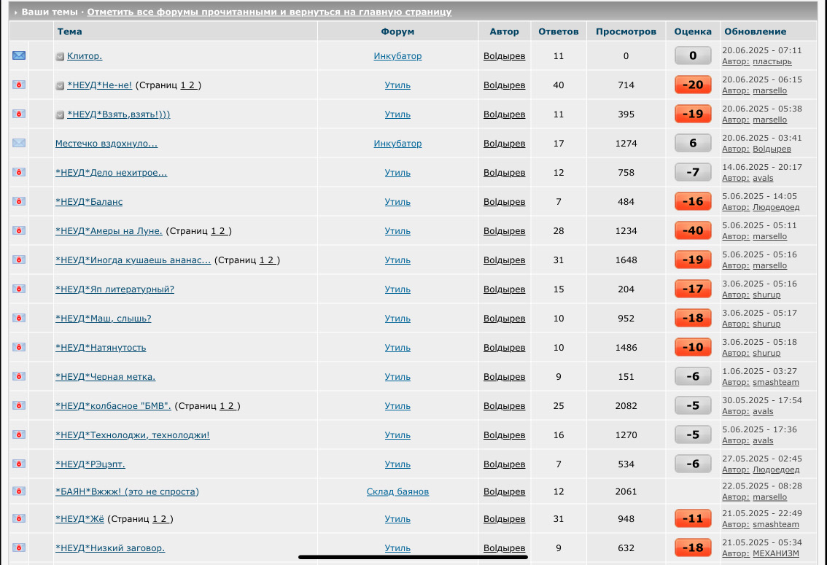Click status icon beside *НЕУД*Черная метка.
The width and height of the screenshot is (827, 565).
[19, 376]
